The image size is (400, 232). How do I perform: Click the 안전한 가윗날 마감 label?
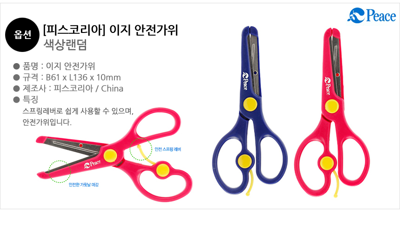point(84,185)
